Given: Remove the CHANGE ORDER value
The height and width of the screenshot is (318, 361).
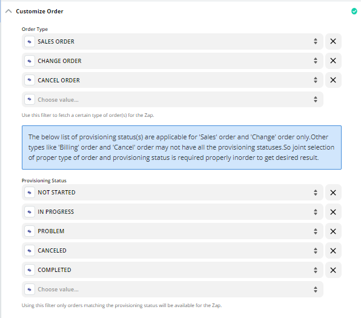Looking at the screenshot, I should 333,61.
